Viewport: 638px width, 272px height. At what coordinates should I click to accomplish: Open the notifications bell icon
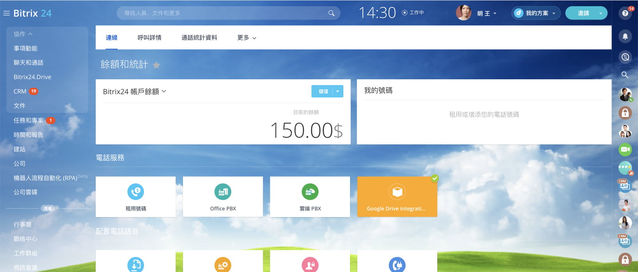click(x=625, y=36)
